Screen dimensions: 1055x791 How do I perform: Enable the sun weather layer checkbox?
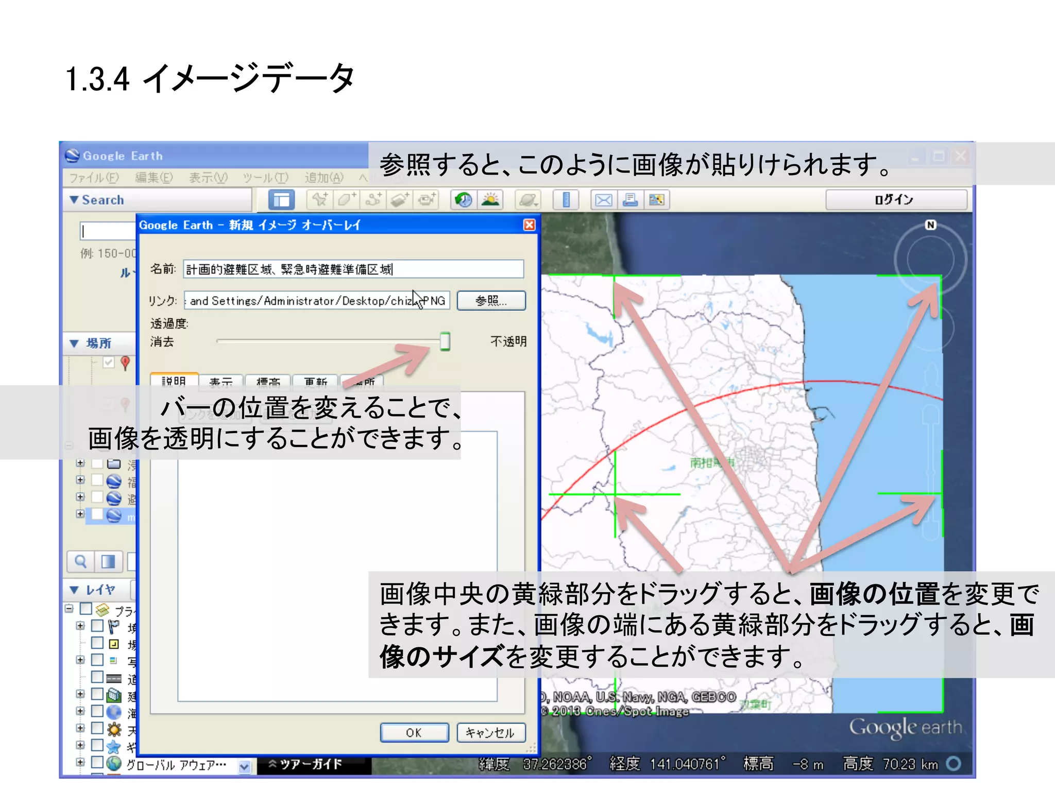point(97,728)
